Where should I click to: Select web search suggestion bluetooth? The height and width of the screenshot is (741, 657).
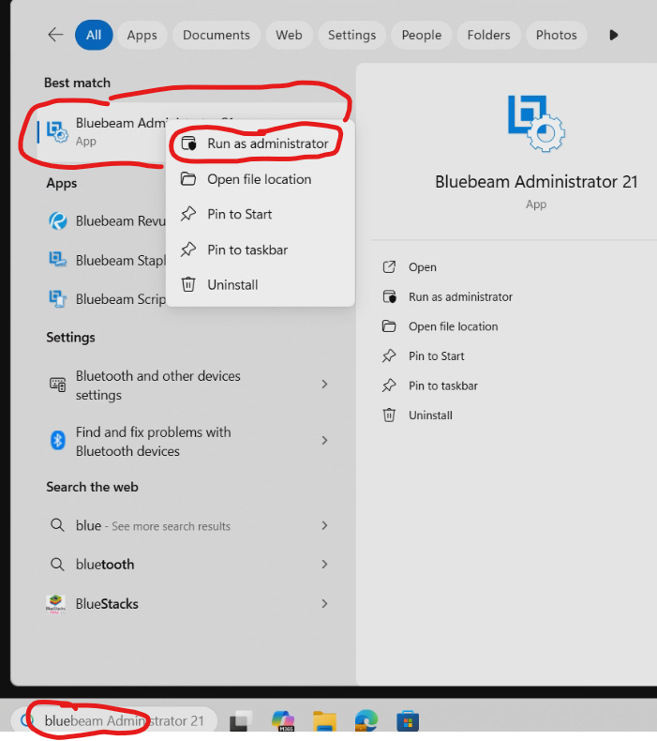(x=190, y=565)
